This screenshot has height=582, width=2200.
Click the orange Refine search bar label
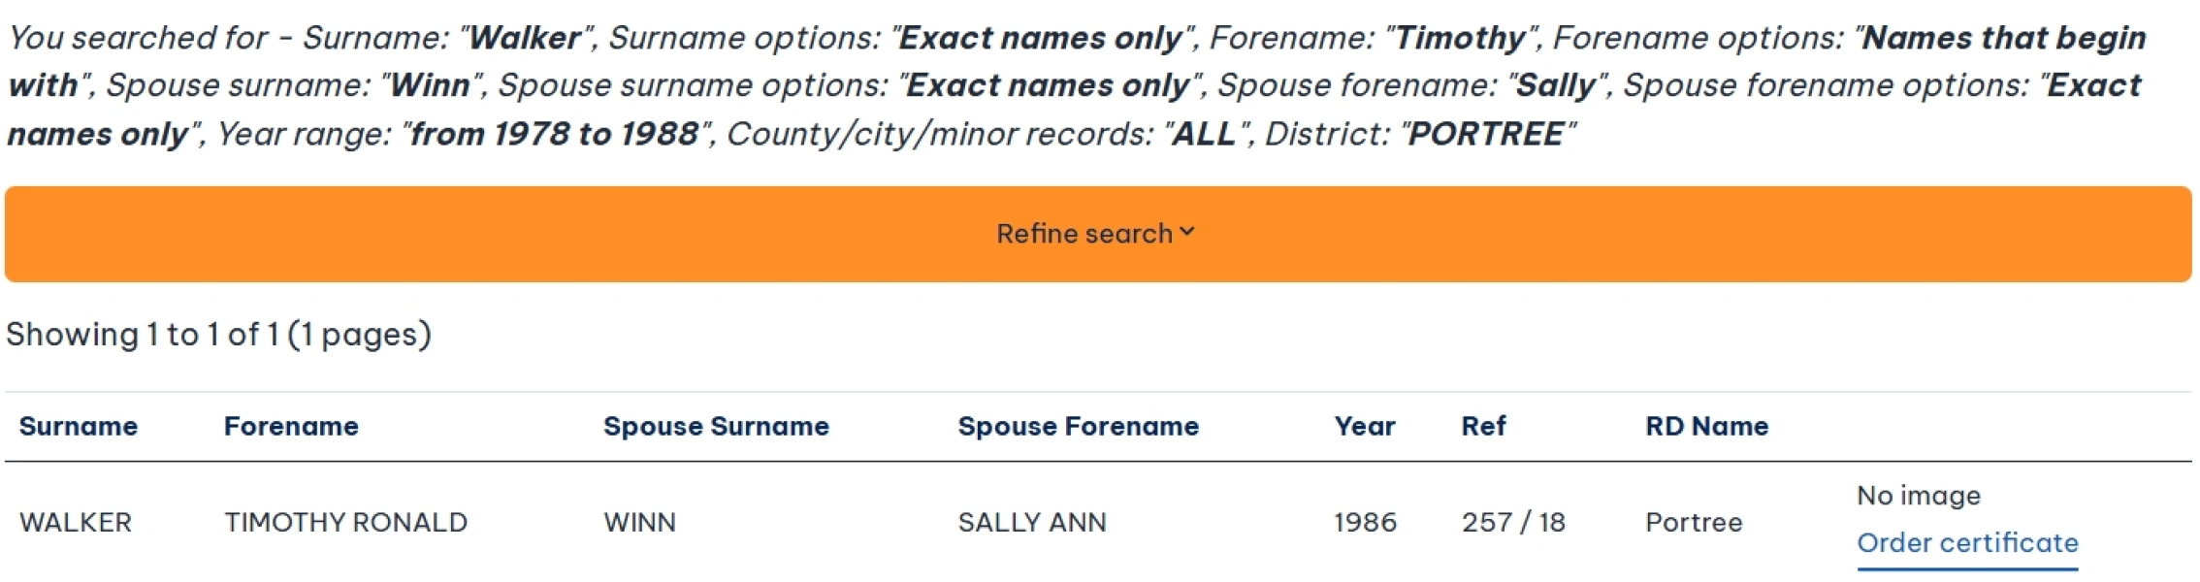[1084, 234]
